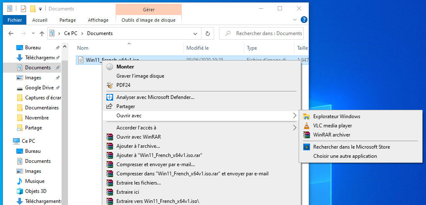426x205 pixels.
Task: Click the Google Drive drive icon in sidebar
Action: pyautogui.click(x=20, y=88)
